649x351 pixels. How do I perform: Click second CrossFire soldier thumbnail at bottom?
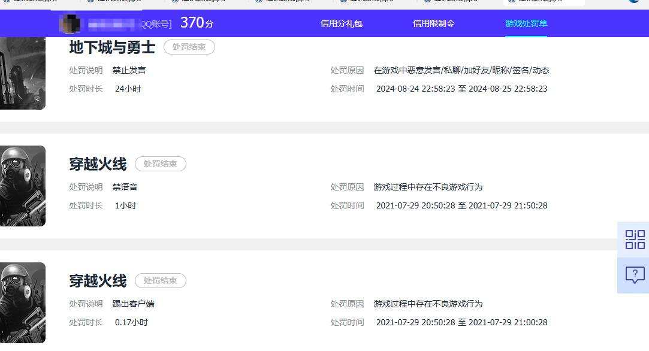pos(22,302)
